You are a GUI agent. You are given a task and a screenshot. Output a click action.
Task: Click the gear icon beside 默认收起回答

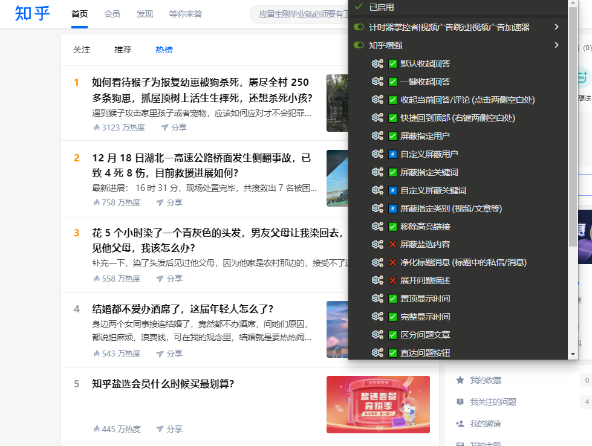coord(377,63)
